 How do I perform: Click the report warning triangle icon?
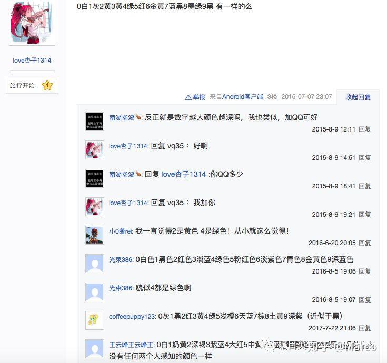pyautogui.click(x=188, y=97)
